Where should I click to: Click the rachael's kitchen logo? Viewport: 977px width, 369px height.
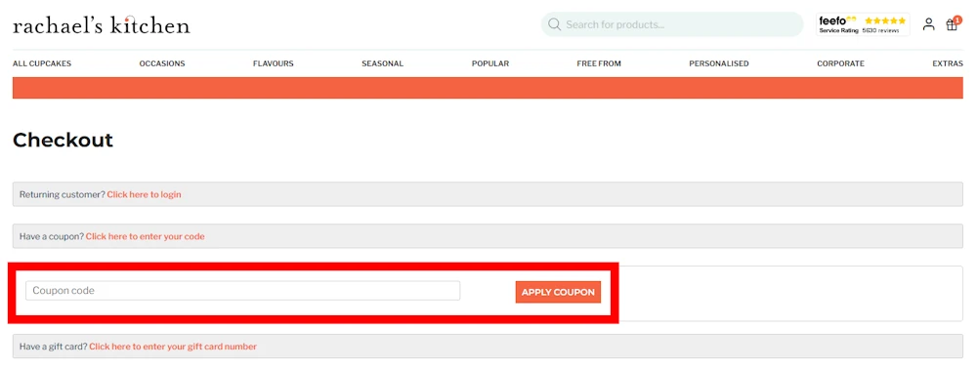coord(101,24)
